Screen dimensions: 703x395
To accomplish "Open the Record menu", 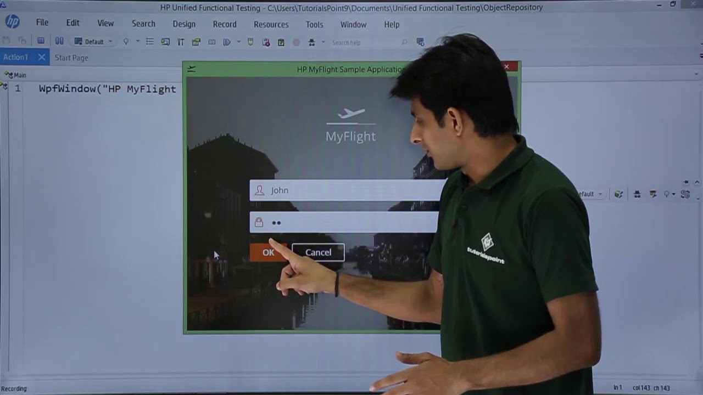I will click(x=225, y=24).
